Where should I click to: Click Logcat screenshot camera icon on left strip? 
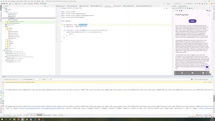pos(3,101)
